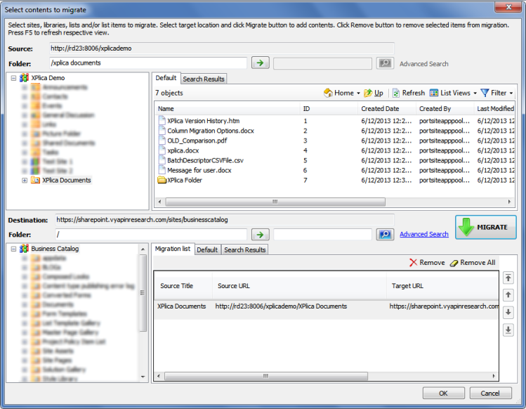Open destination Advanced Search link
526x409 pixels.
(x=424, y=234)
